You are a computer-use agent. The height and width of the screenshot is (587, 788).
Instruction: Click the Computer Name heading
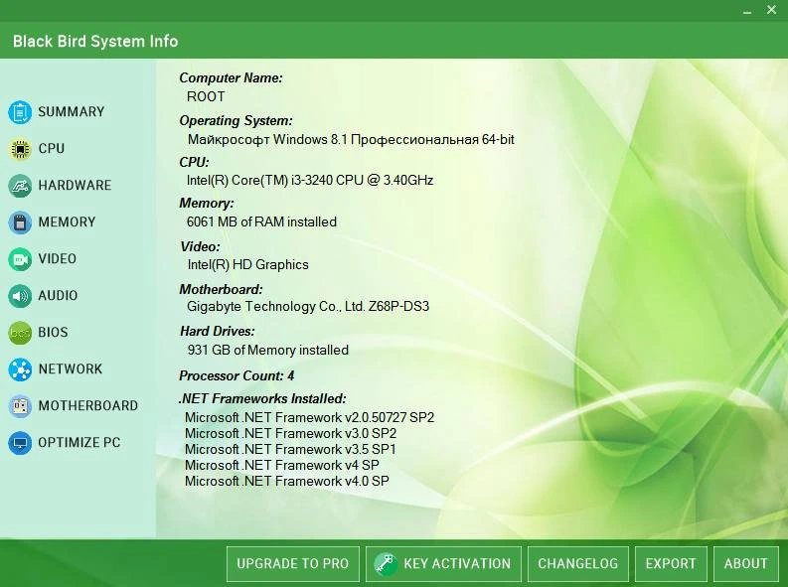[x=231, y=78]
